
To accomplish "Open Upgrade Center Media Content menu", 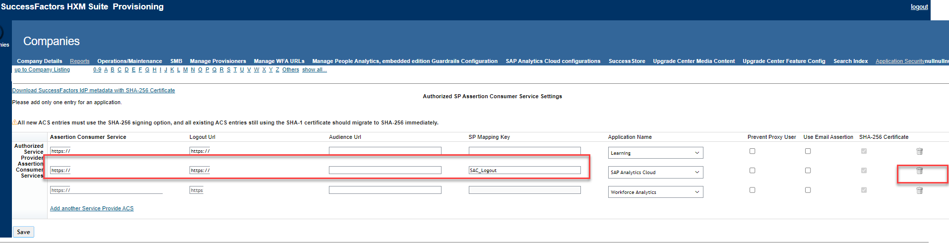I will pyautogui.click(x=694, y=61).
